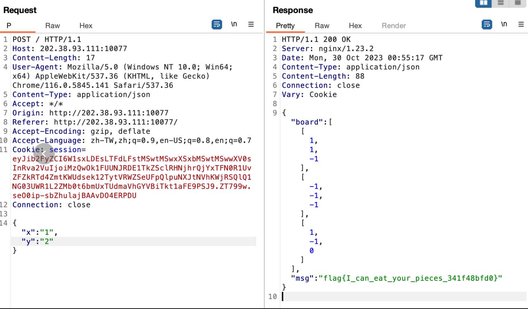This screenshot has width=528, height=309.
Task: Show non-printable characters (\n) in Response panel
Action: (x=504, y=24)
